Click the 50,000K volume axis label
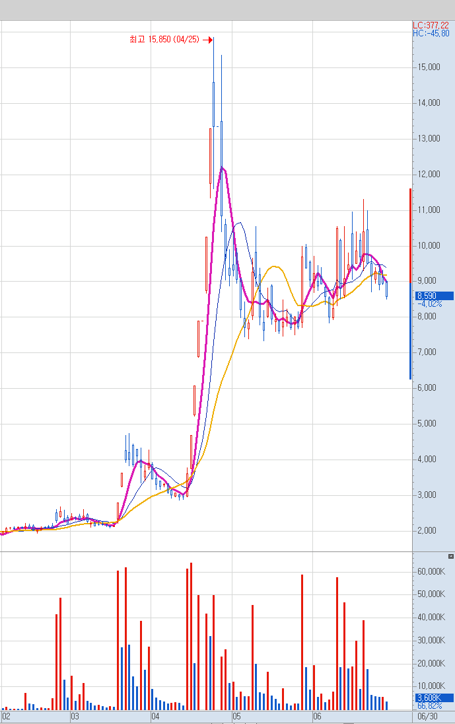Viewport: 455px width, 724px height. 431,594
